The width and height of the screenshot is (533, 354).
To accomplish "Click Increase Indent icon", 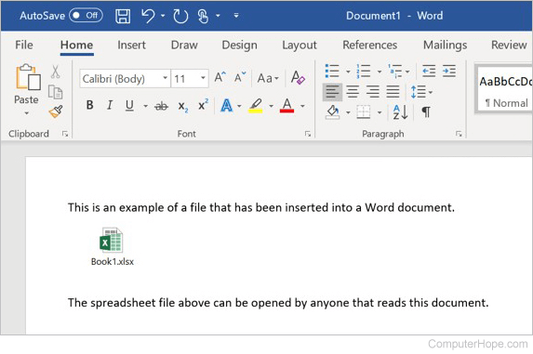I will point(449,71).
